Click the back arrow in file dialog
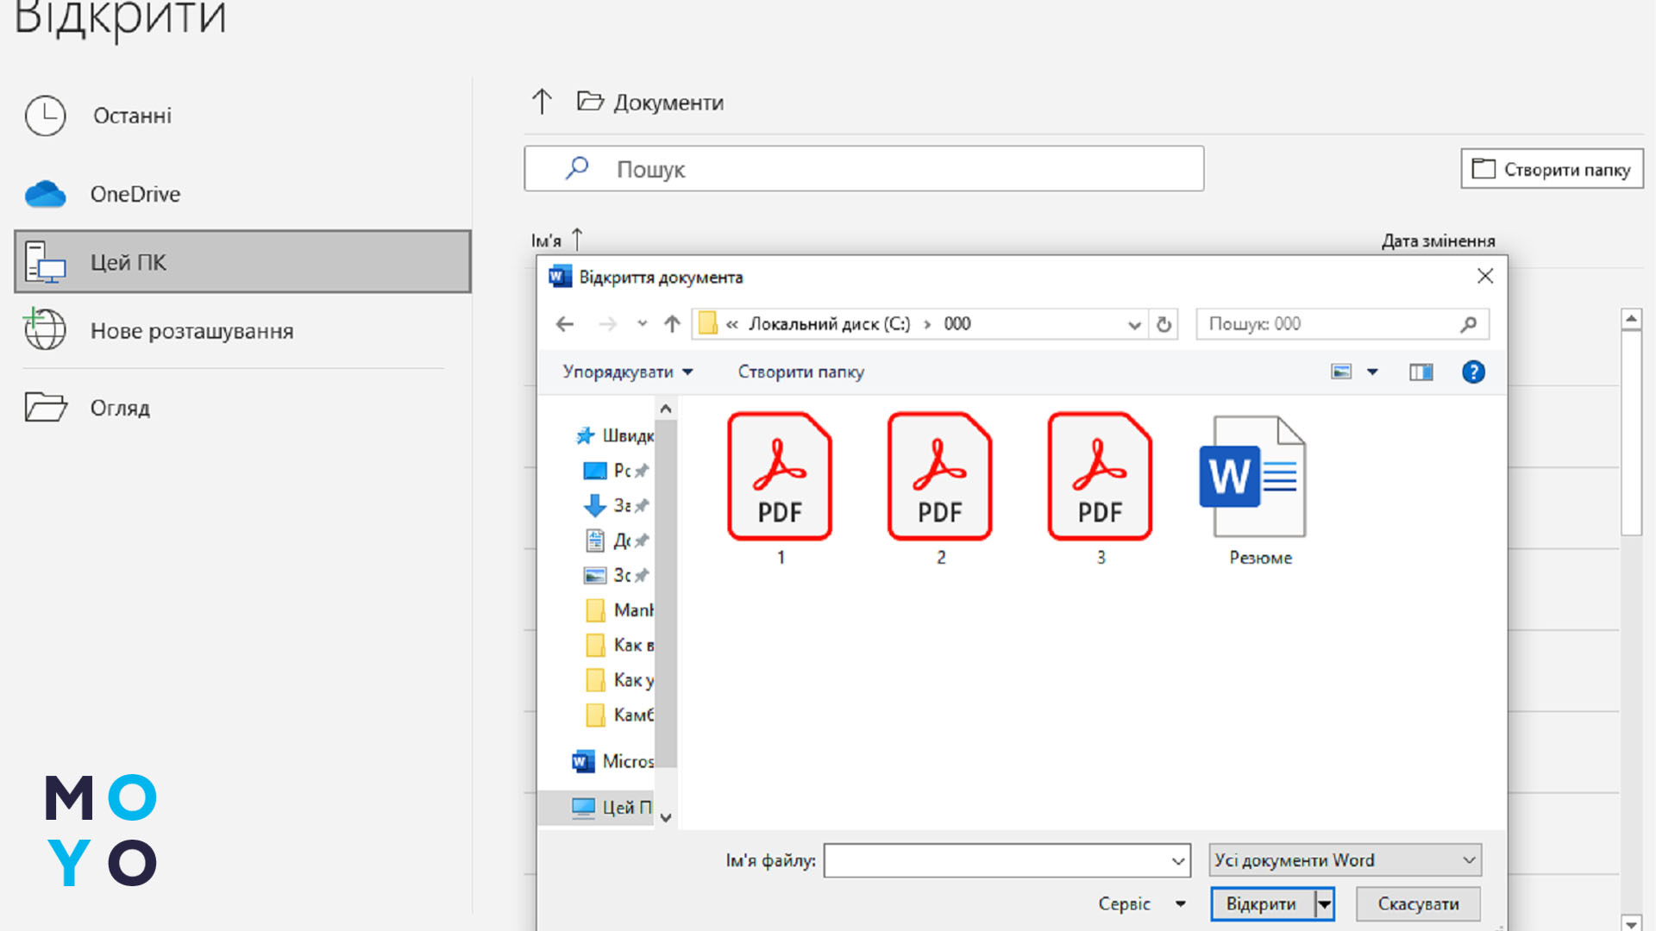This screenshot has width=1656, height=931. click(x=565, y=324)
